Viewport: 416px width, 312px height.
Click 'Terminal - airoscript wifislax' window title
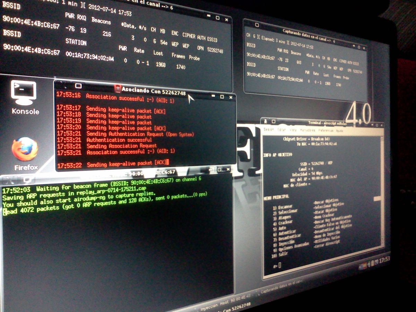[328, 123]
